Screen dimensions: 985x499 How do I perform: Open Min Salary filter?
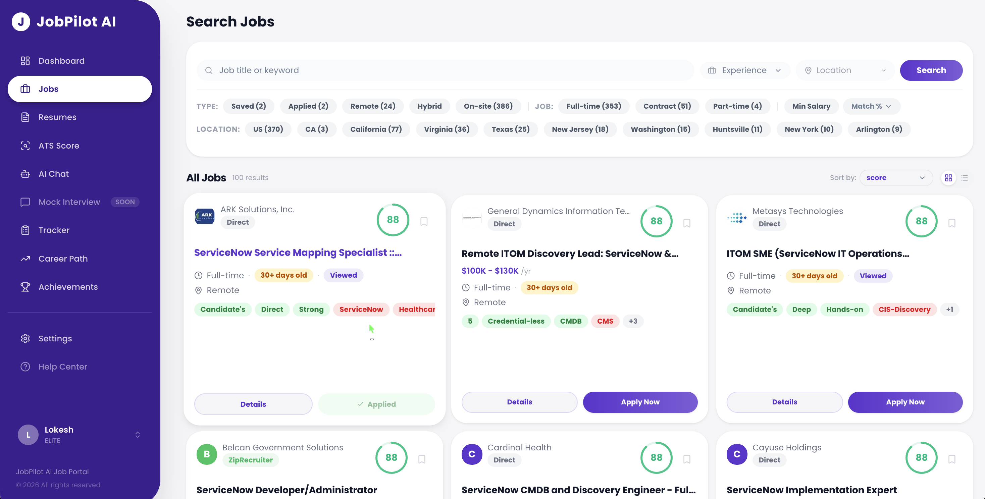coord(811,106)
